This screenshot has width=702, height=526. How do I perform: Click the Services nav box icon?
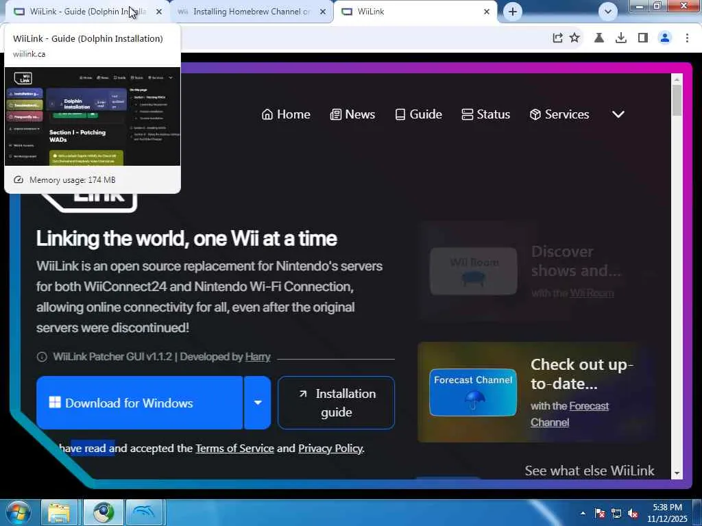point(535,114)
